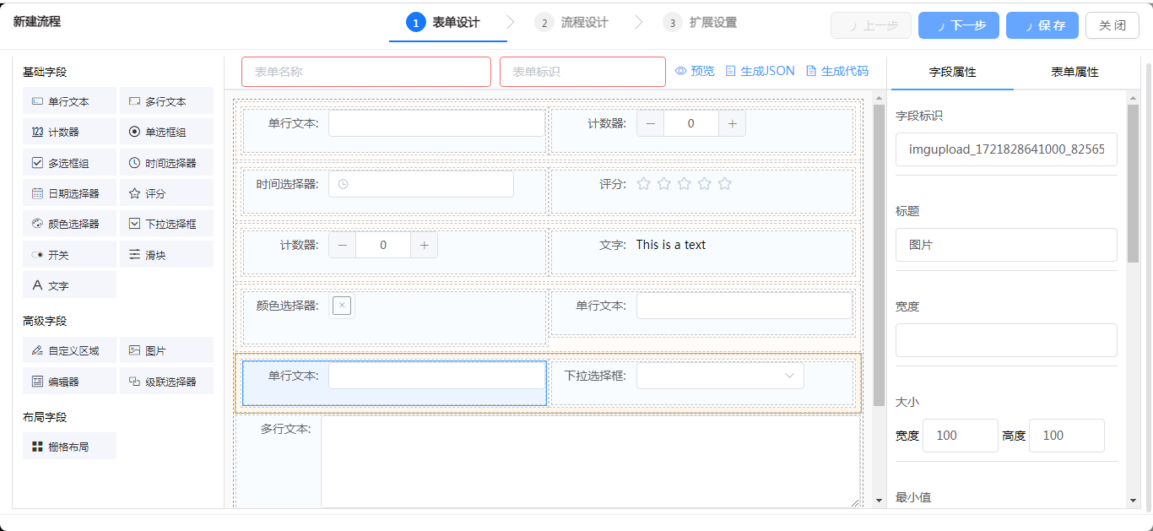Image resolution: width=1153 pixels, height=531 pixels.
Task: Add the 图片 image field
Action: [x=166, y=350]
